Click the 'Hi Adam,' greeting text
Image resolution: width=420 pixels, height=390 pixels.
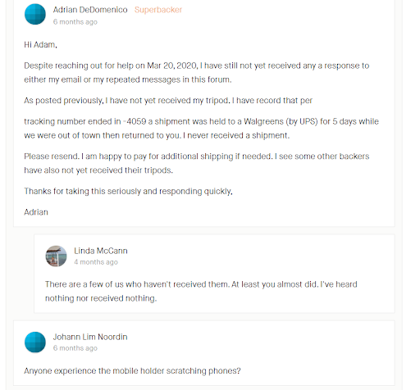40,44
